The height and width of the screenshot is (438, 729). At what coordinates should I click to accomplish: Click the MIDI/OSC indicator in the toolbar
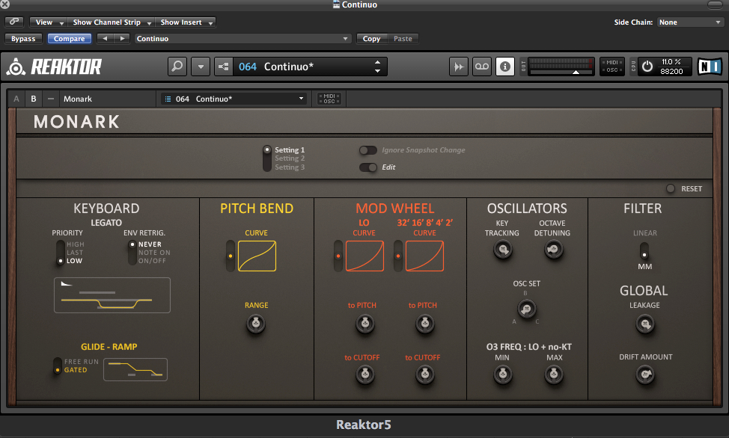612,66
